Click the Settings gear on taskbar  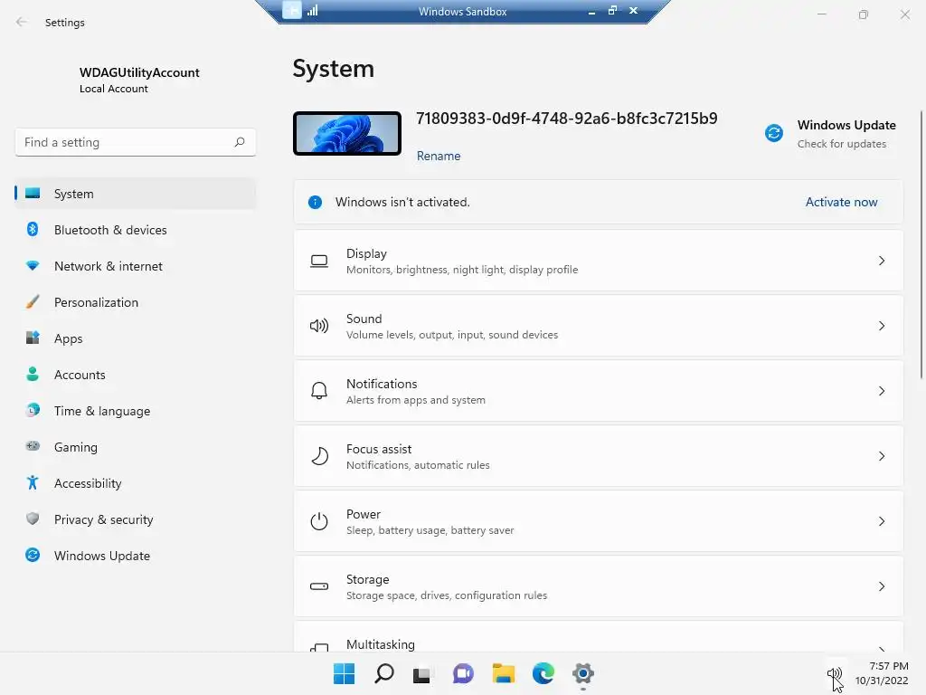(583, 673)
